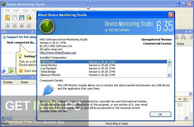The image size is (194, 127).
Task: Toggle the Don't show checkbox in tip
Action: pyautogui.click(x=21, y=71)
